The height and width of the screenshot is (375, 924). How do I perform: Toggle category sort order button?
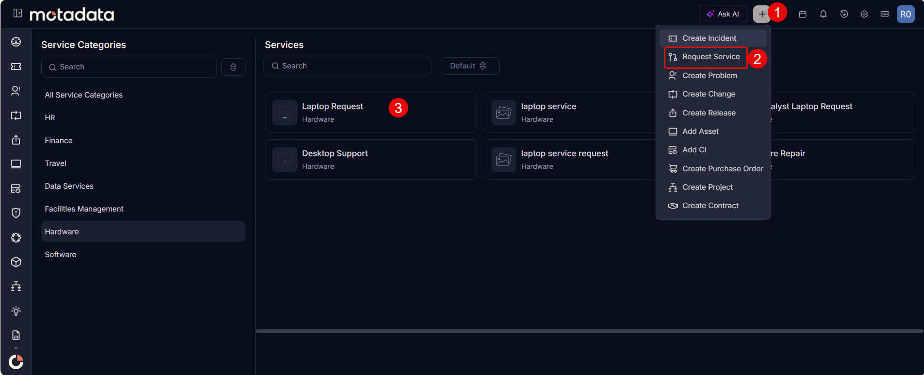point(233,67)
